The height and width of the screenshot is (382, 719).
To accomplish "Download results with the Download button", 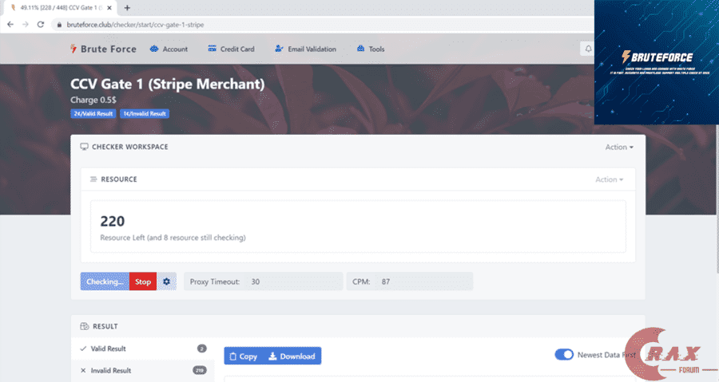I will pos(292,356).
